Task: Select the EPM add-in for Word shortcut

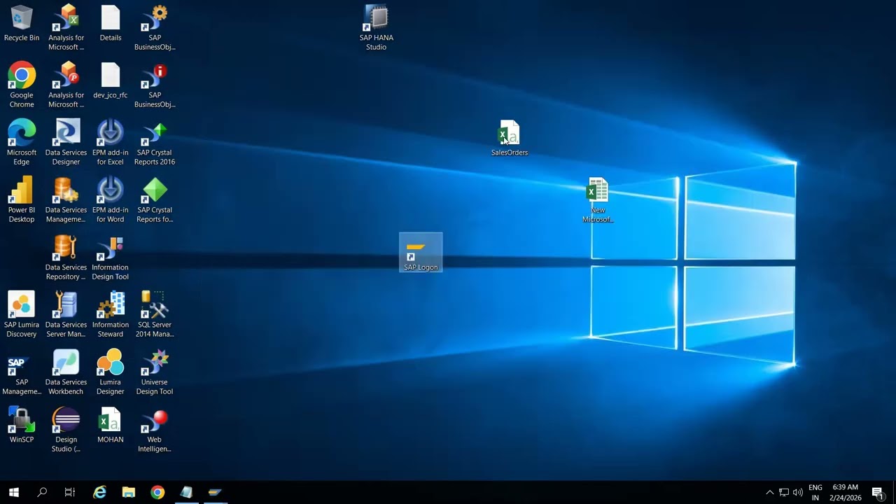Action: [x=111, y=200]
